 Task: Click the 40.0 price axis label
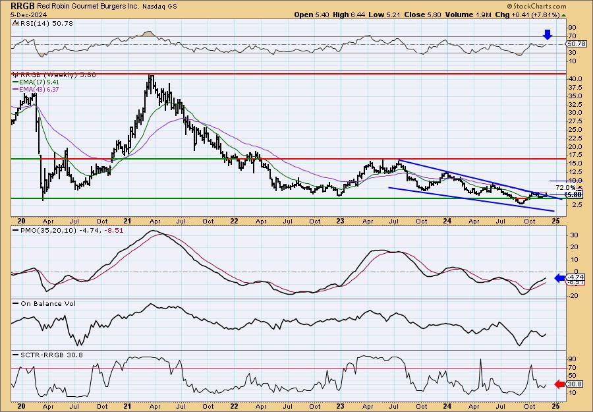pos(574,79)
